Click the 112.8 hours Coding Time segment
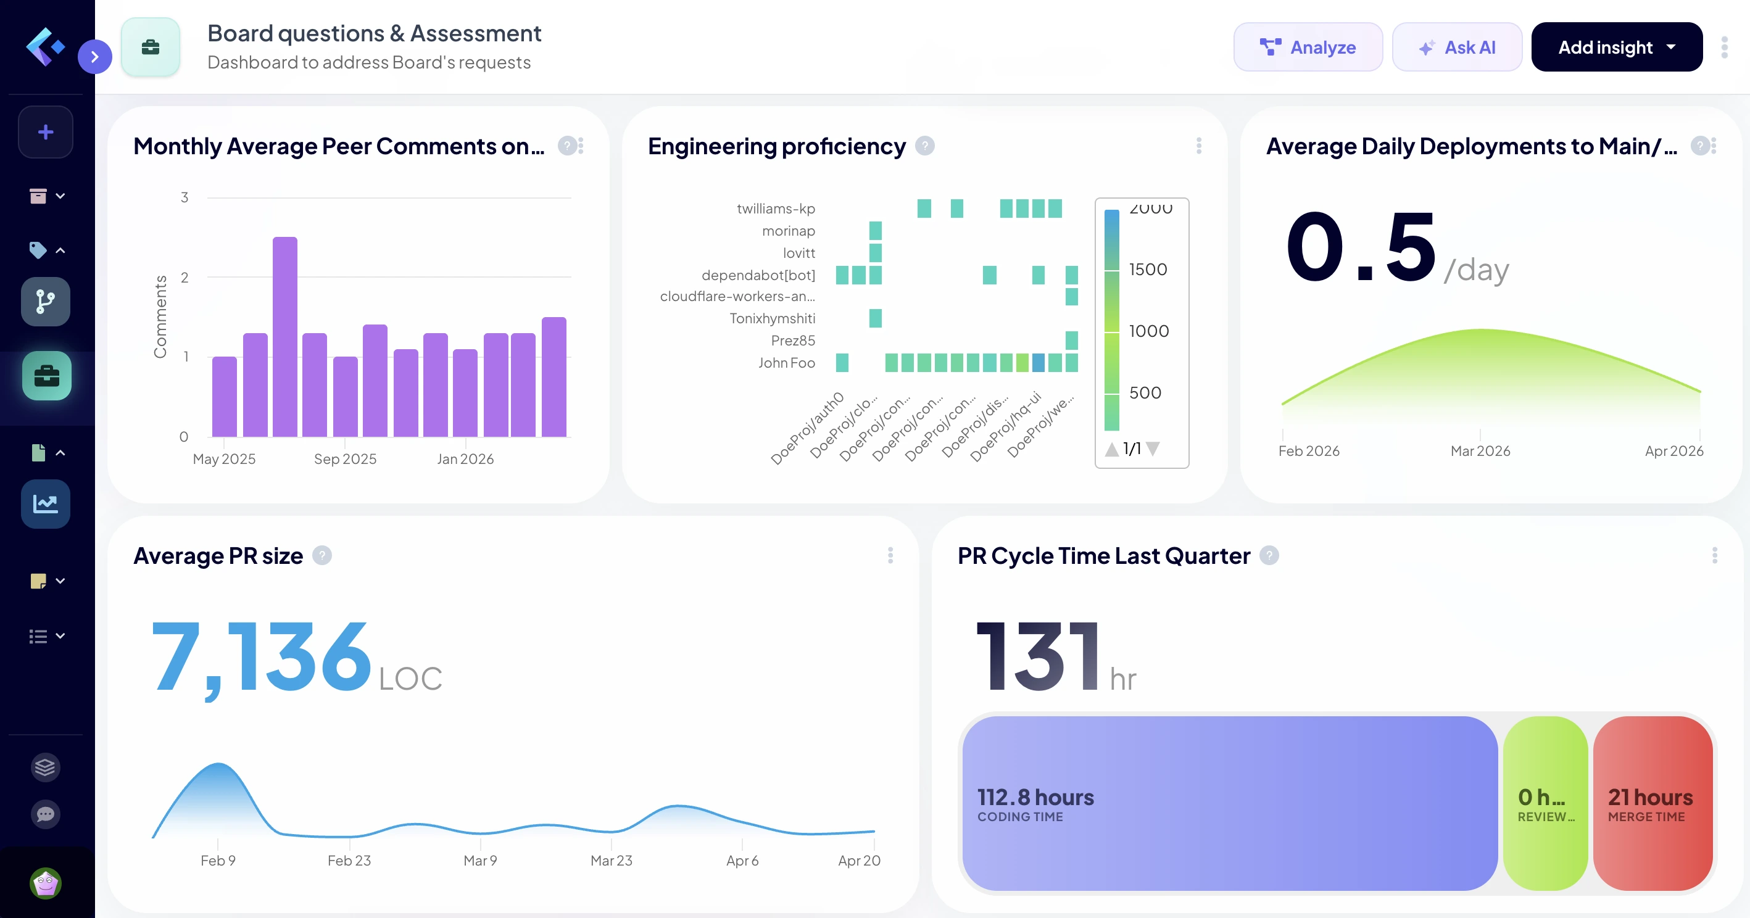This screenshot has height=918, width=1750. coord(1230,803)
